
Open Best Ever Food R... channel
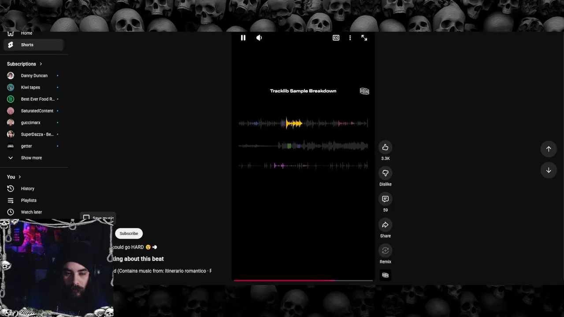[x=33, y=99]
